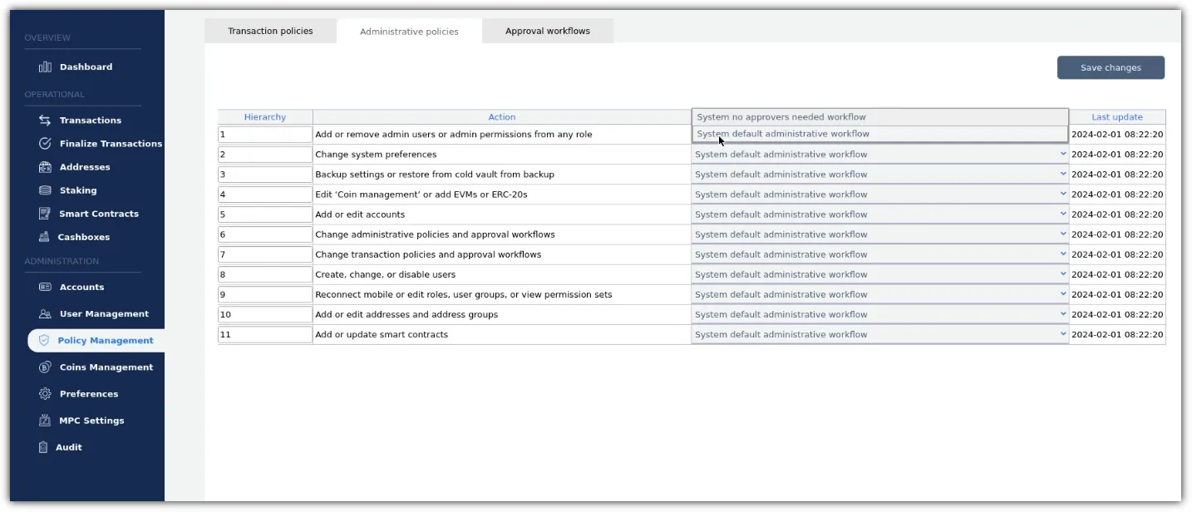1192x512 pixels.
Task: Click the Finalize Transactions checkmark icon
Action: pyautogui.click(x=45, y=144)
